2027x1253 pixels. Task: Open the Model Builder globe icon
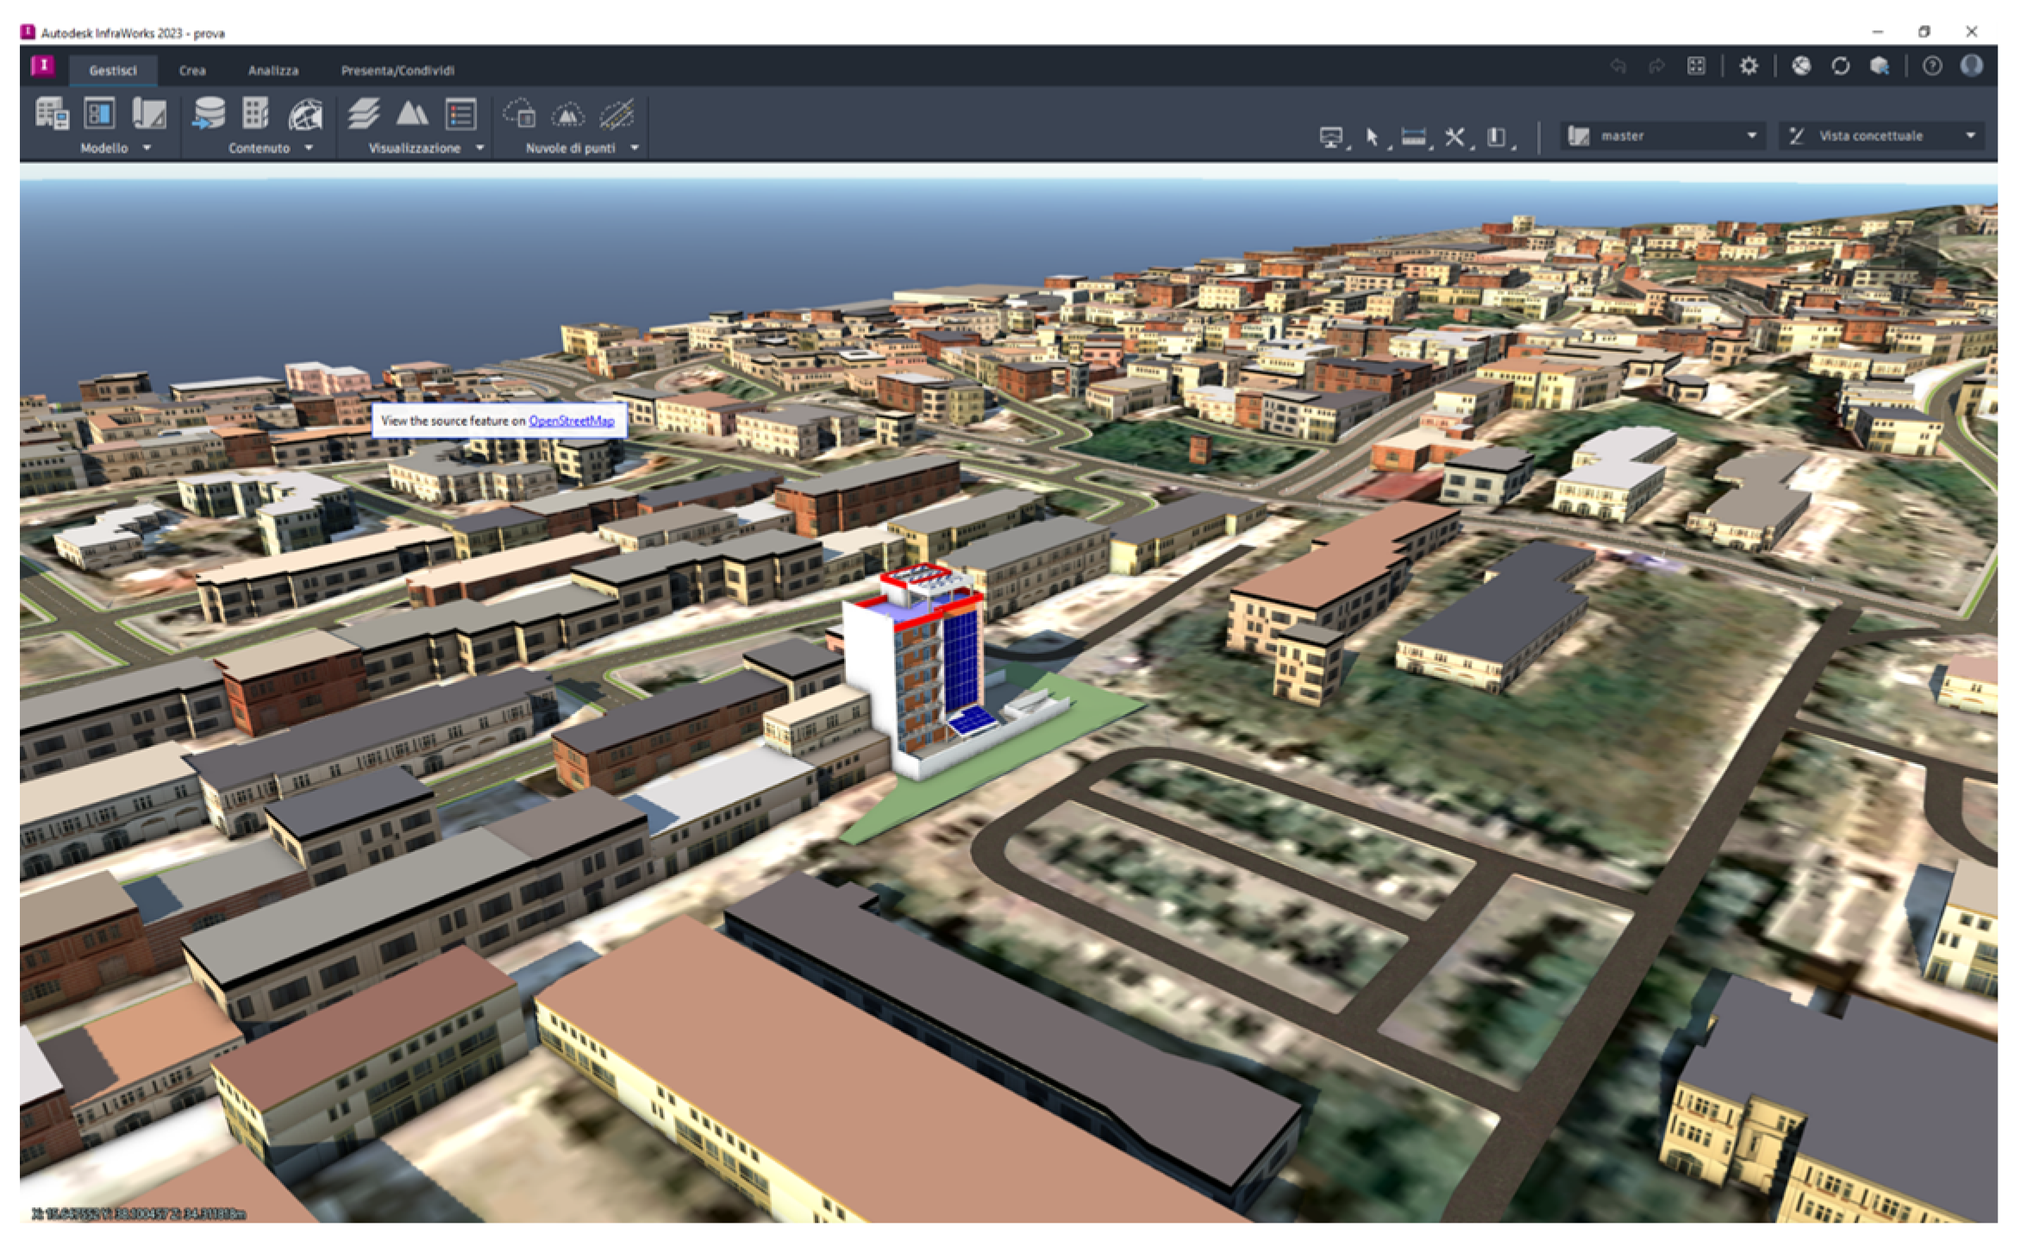305,115
